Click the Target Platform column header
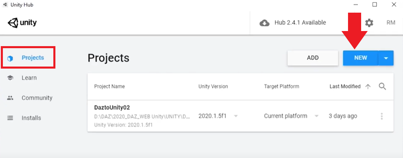 pyautogui.click(x=282, y=87)
